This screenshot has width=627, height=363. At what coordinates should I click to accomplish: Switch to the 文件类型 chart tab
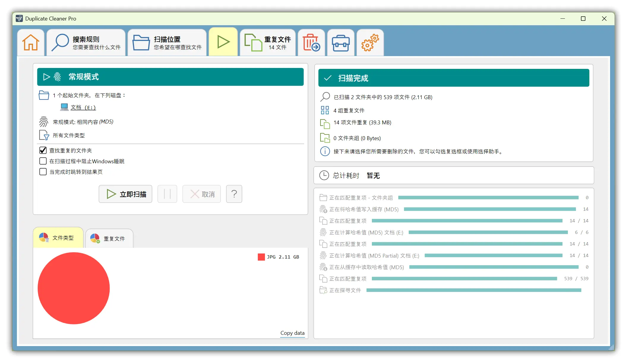(x=58, y=238)
